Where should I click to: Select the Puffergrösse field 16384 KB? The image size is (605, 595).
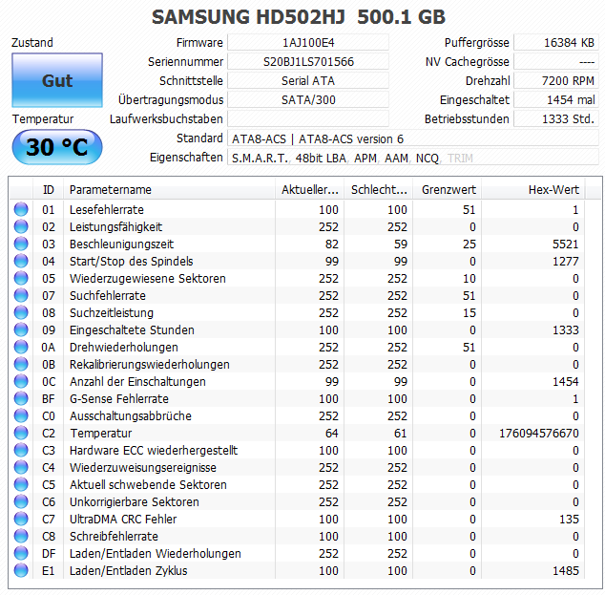(x=556, y=42)
